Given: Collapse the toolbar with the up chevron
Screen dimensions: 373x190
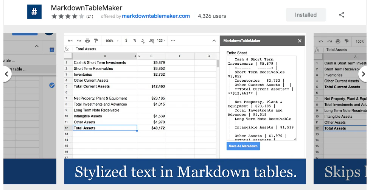Looking at the screenshot, I should [214, 41].
